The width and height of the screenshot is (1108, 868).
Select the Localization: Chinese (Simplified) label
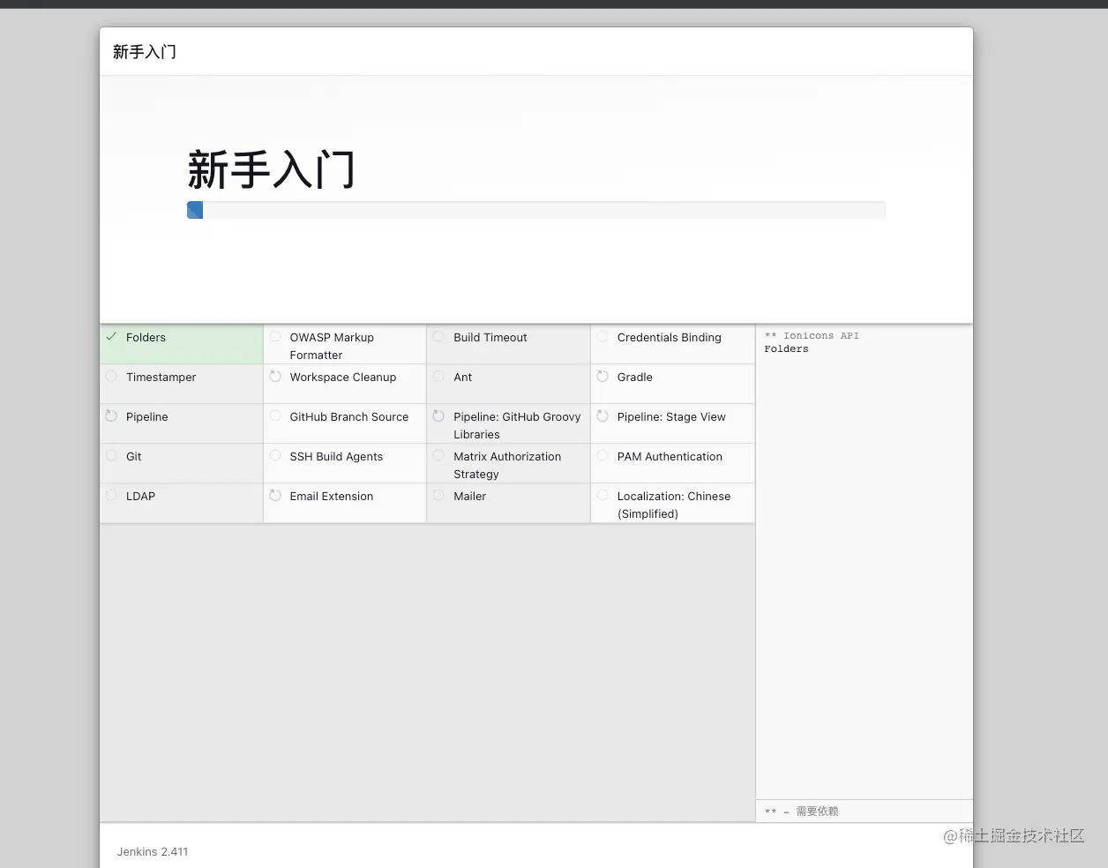click(674, 505)
